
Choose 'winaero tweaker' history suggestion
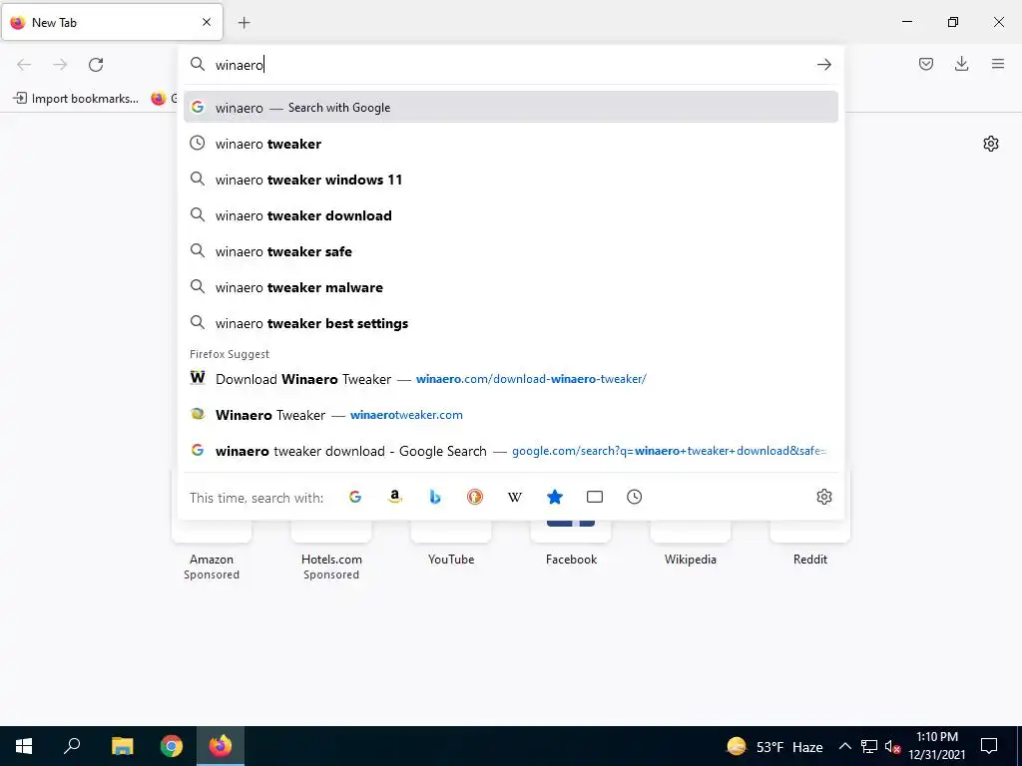tap(510, 144)
